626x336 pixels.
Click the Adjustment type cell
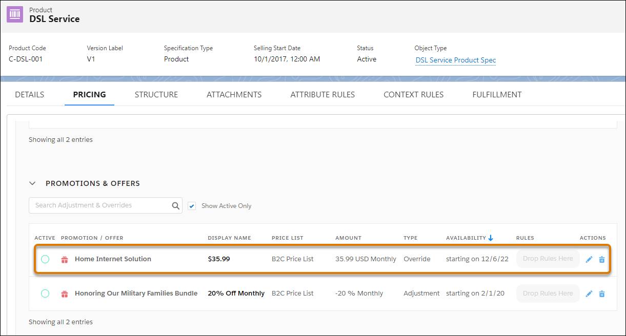tap(421, 293)
